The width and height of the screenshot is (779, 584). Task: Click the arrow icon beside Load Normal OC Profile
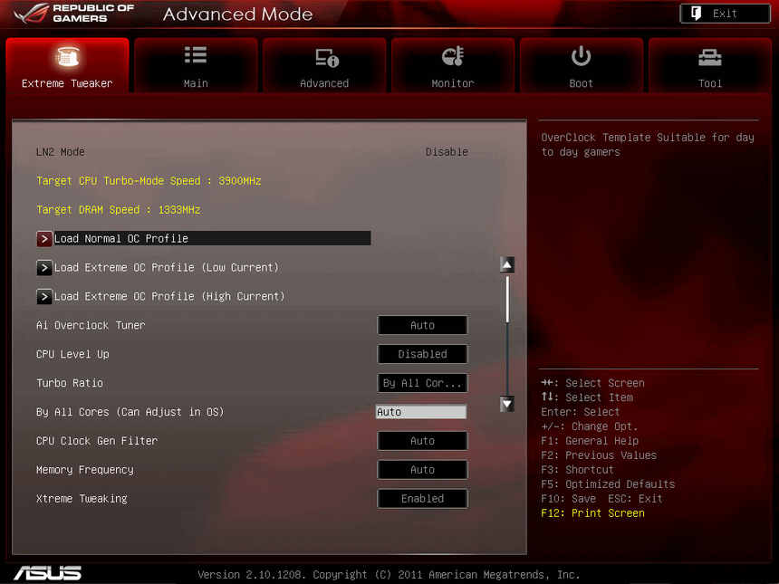pos(44,238)
